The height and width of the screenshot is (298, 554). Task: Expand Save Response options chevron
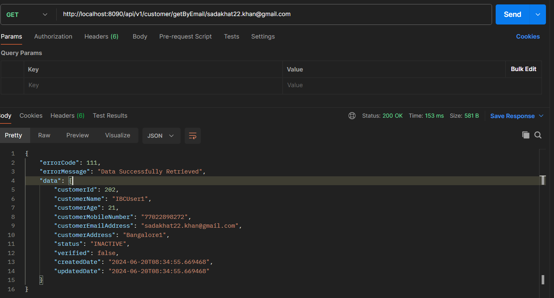tap(541, 116)
